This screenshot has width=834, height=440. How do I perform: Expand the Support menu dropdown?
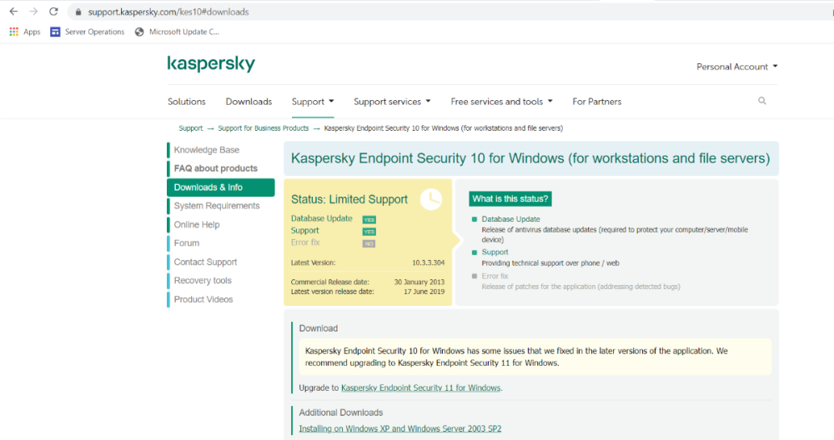[313, 102]
